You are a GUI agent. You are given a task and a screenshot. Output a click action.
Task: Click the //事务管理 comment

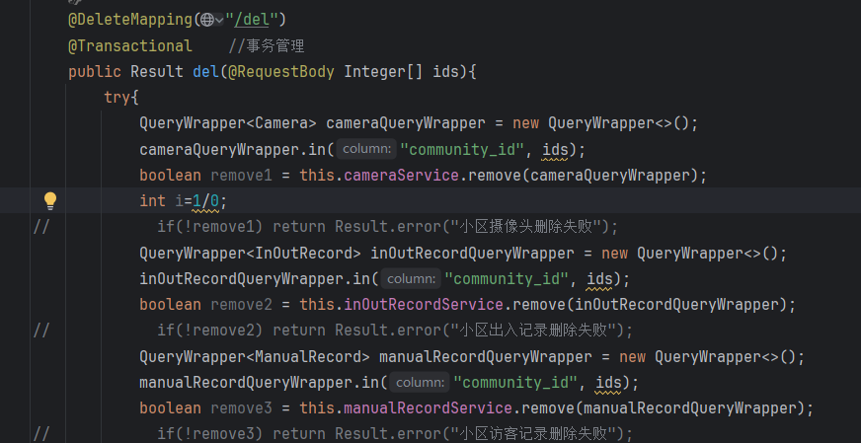click(x=267, y=45)
